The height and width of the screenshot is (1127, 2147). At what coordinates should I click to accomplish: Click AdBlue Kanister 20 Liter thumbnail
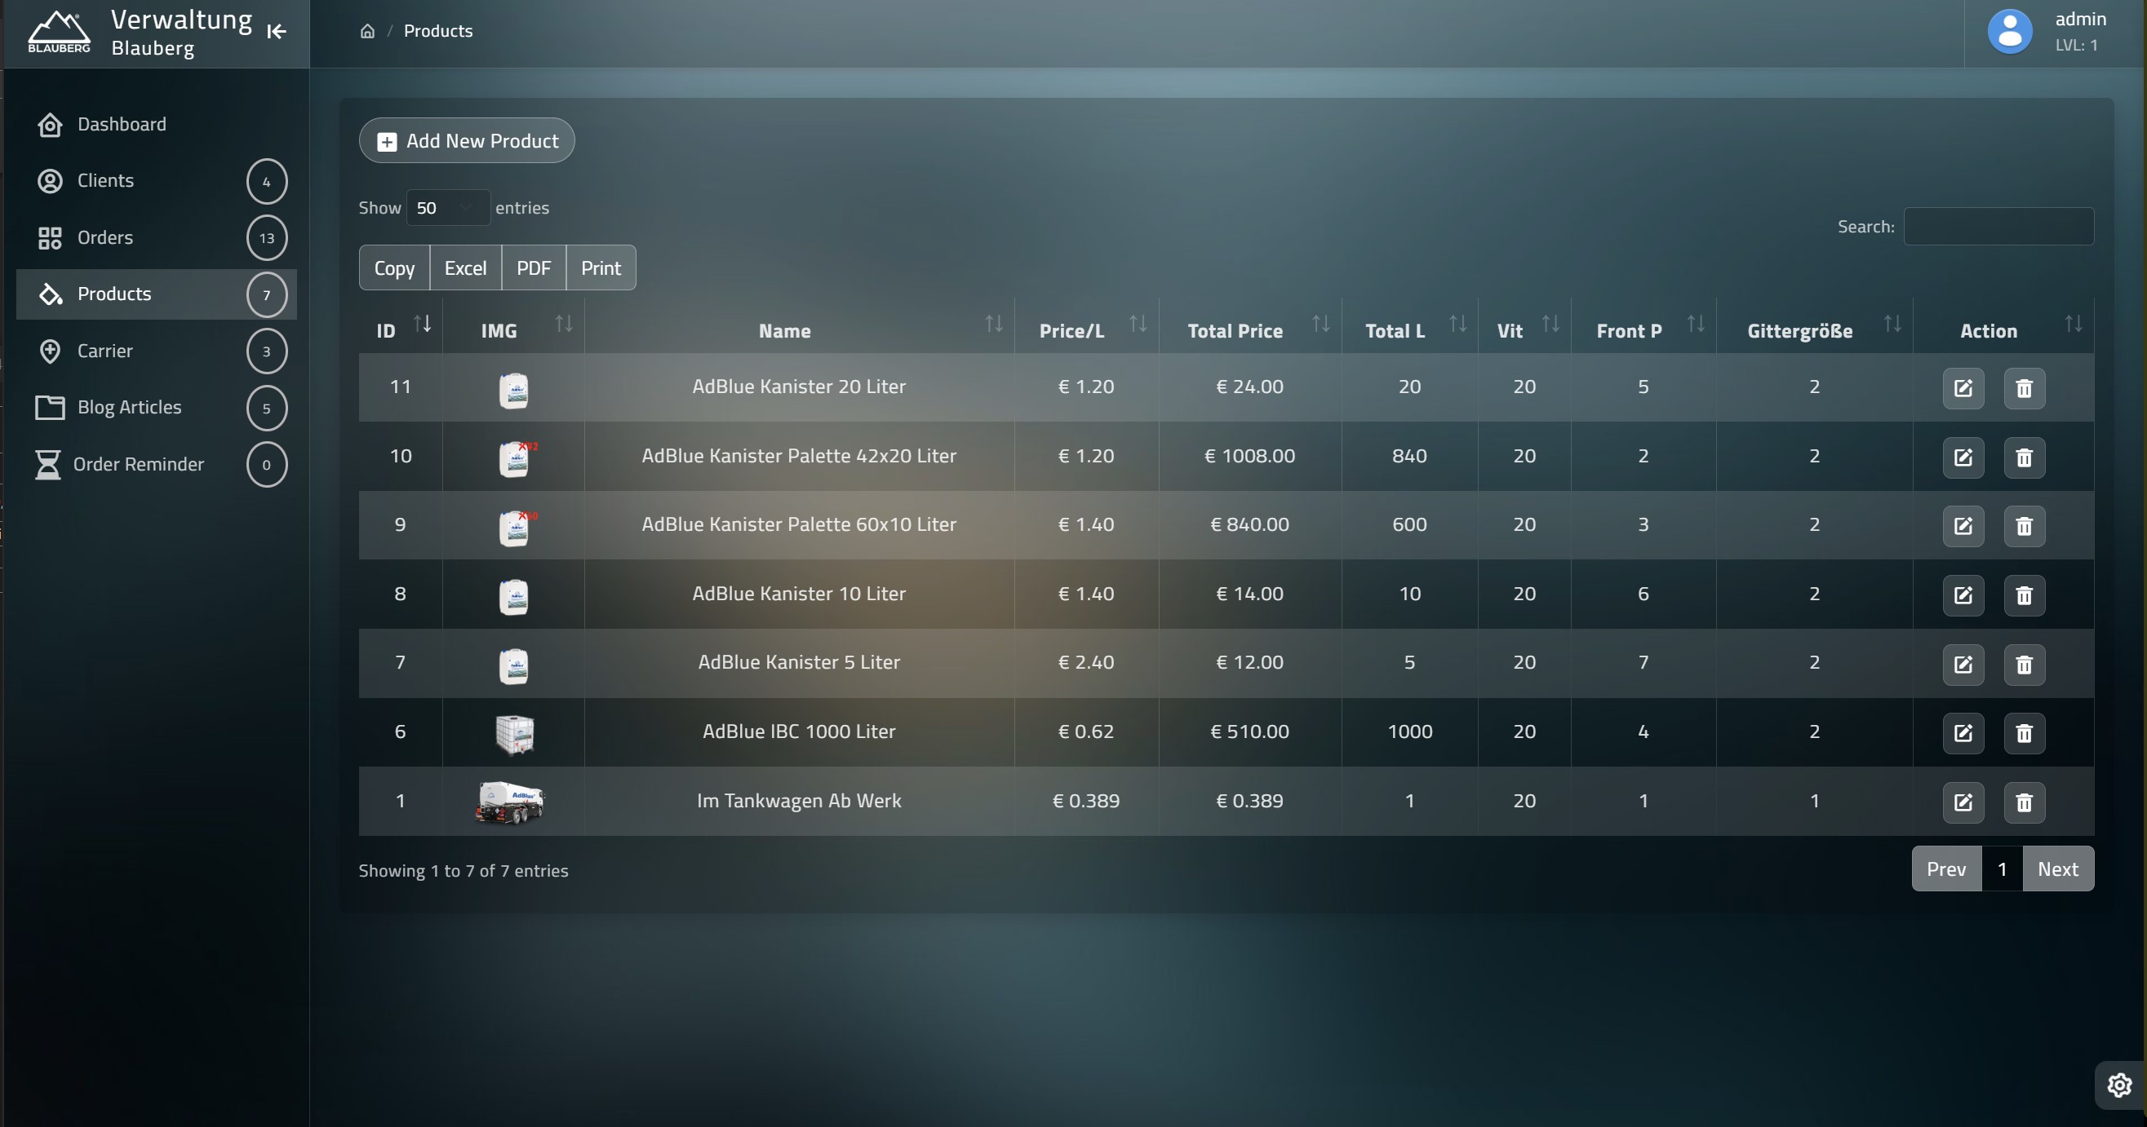click(513, 390)
